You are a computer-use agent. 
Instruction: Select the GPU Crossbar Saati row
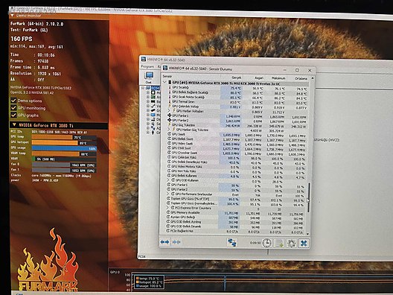pos(236,153)
